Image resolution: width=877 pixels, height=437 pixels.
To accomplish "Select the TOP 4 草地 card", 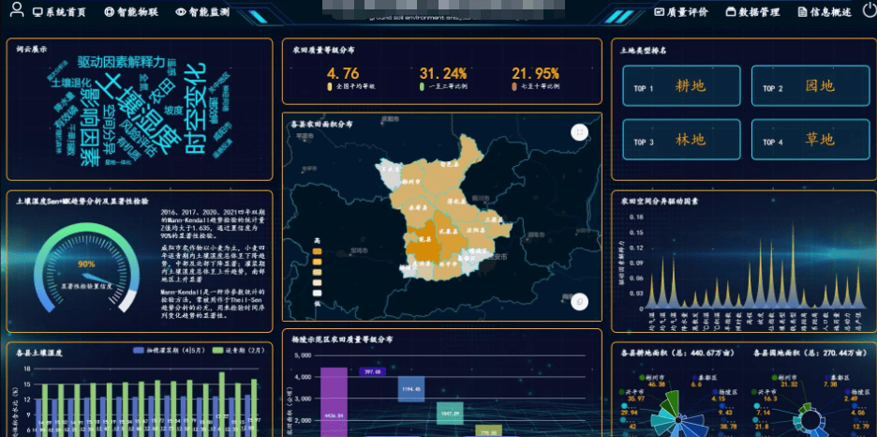I will click(810, 140).
